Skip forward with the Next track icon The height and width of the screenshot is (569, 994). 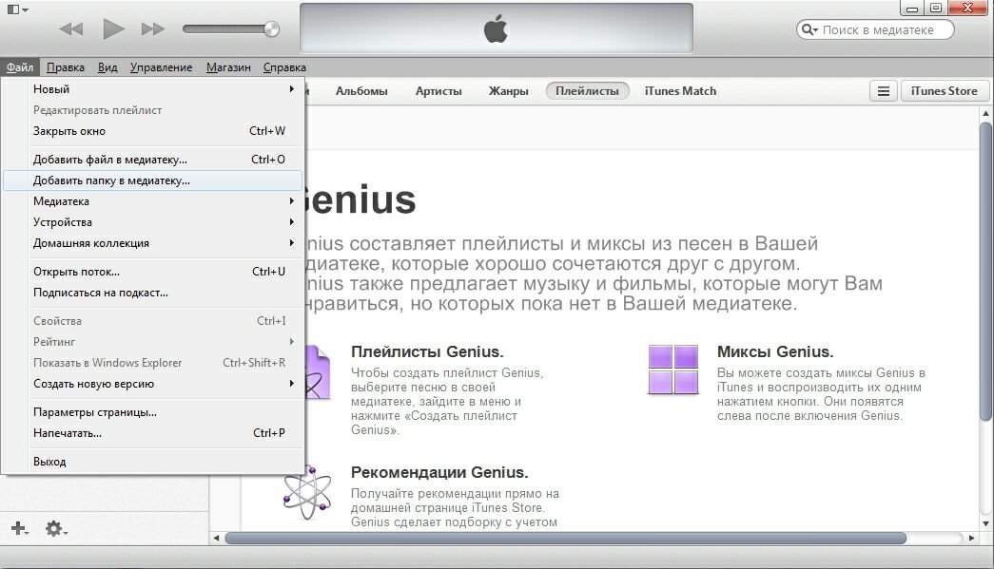pyautogui.click(x=153, y=29)
